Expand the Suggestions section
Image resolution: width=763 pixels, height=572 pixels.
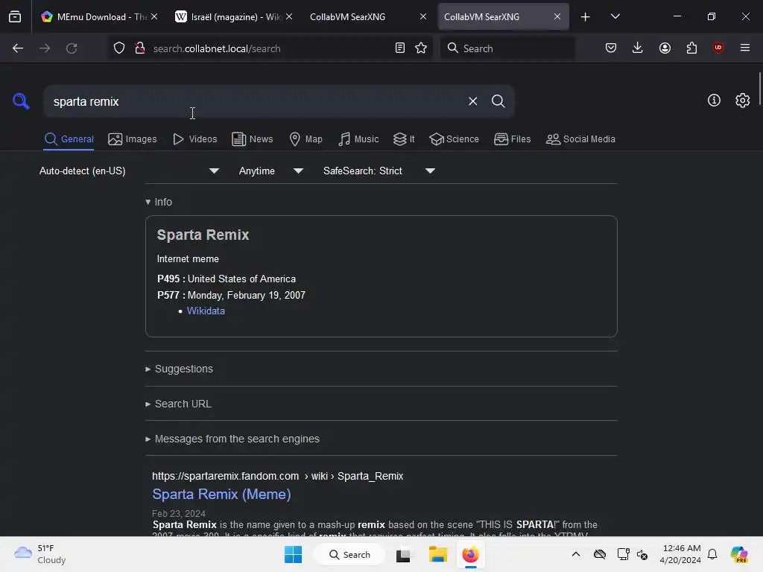click(179, 369)
